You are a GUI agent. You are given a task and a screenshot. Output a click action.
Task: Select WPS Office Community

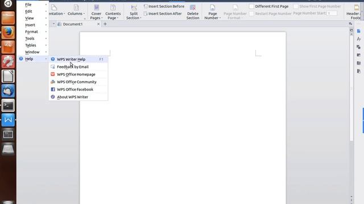[78, 82]
